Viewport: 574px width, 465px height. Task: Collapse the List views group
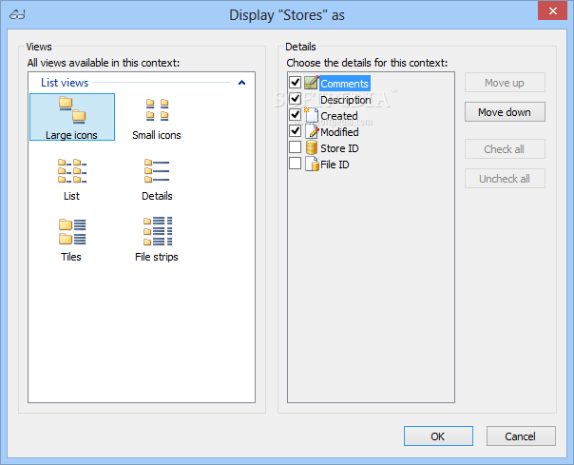[x=241, y=83]
